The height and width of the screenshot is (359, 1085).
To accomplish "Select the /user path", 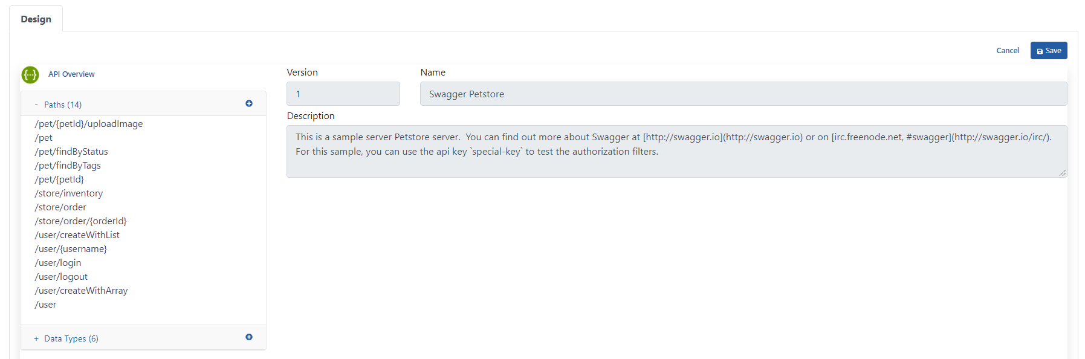I will tap(45, 305).
